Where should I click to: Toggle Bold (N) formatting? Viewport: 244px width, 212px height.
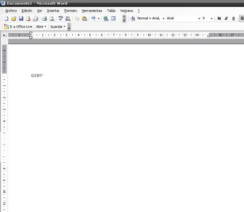(x=219, y=18)
